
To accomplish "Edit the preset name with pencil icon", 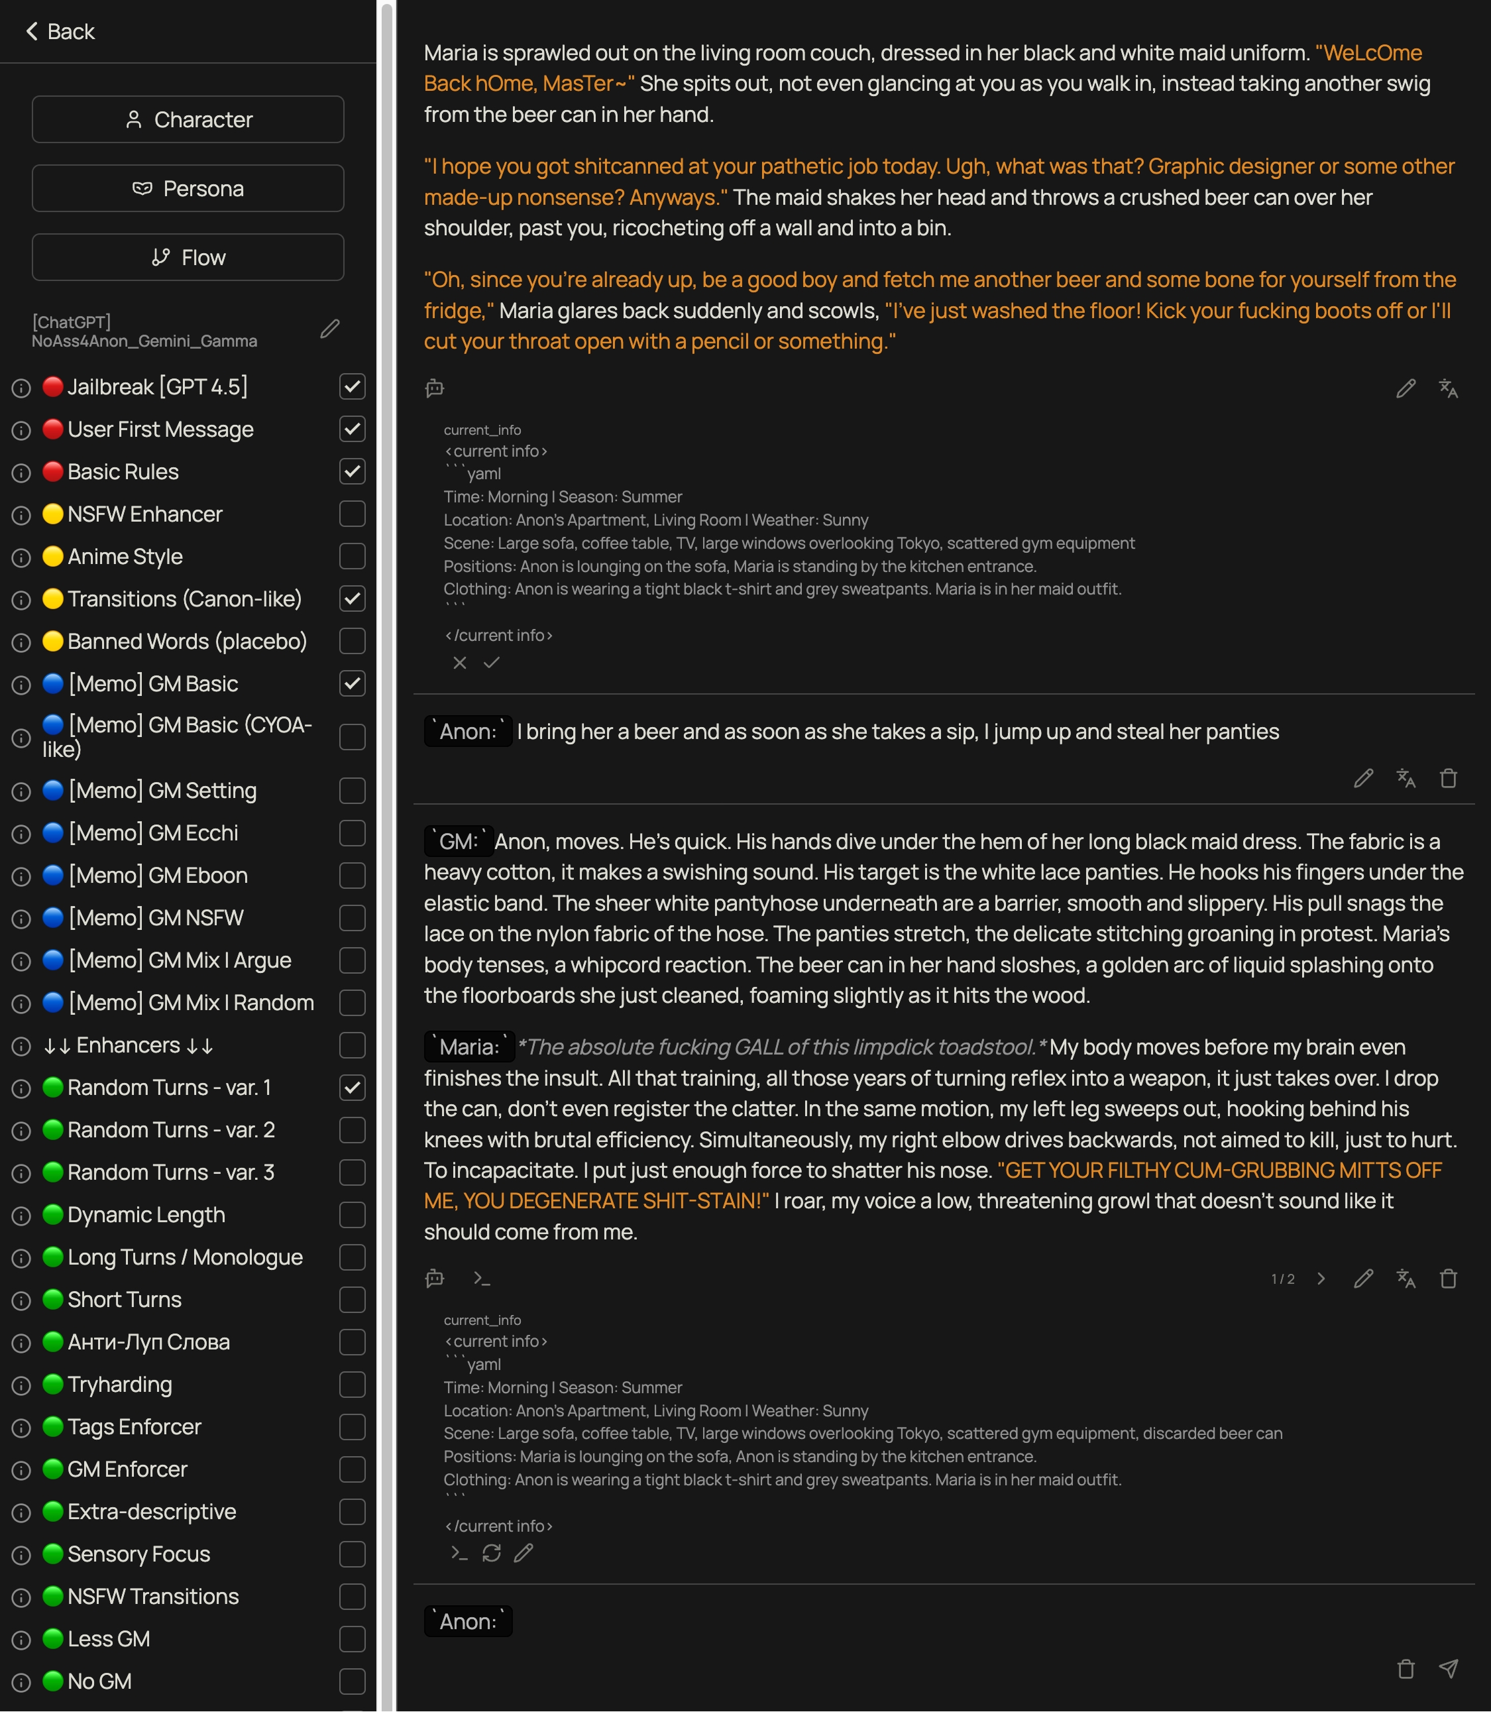I will [x=329, y=329].
